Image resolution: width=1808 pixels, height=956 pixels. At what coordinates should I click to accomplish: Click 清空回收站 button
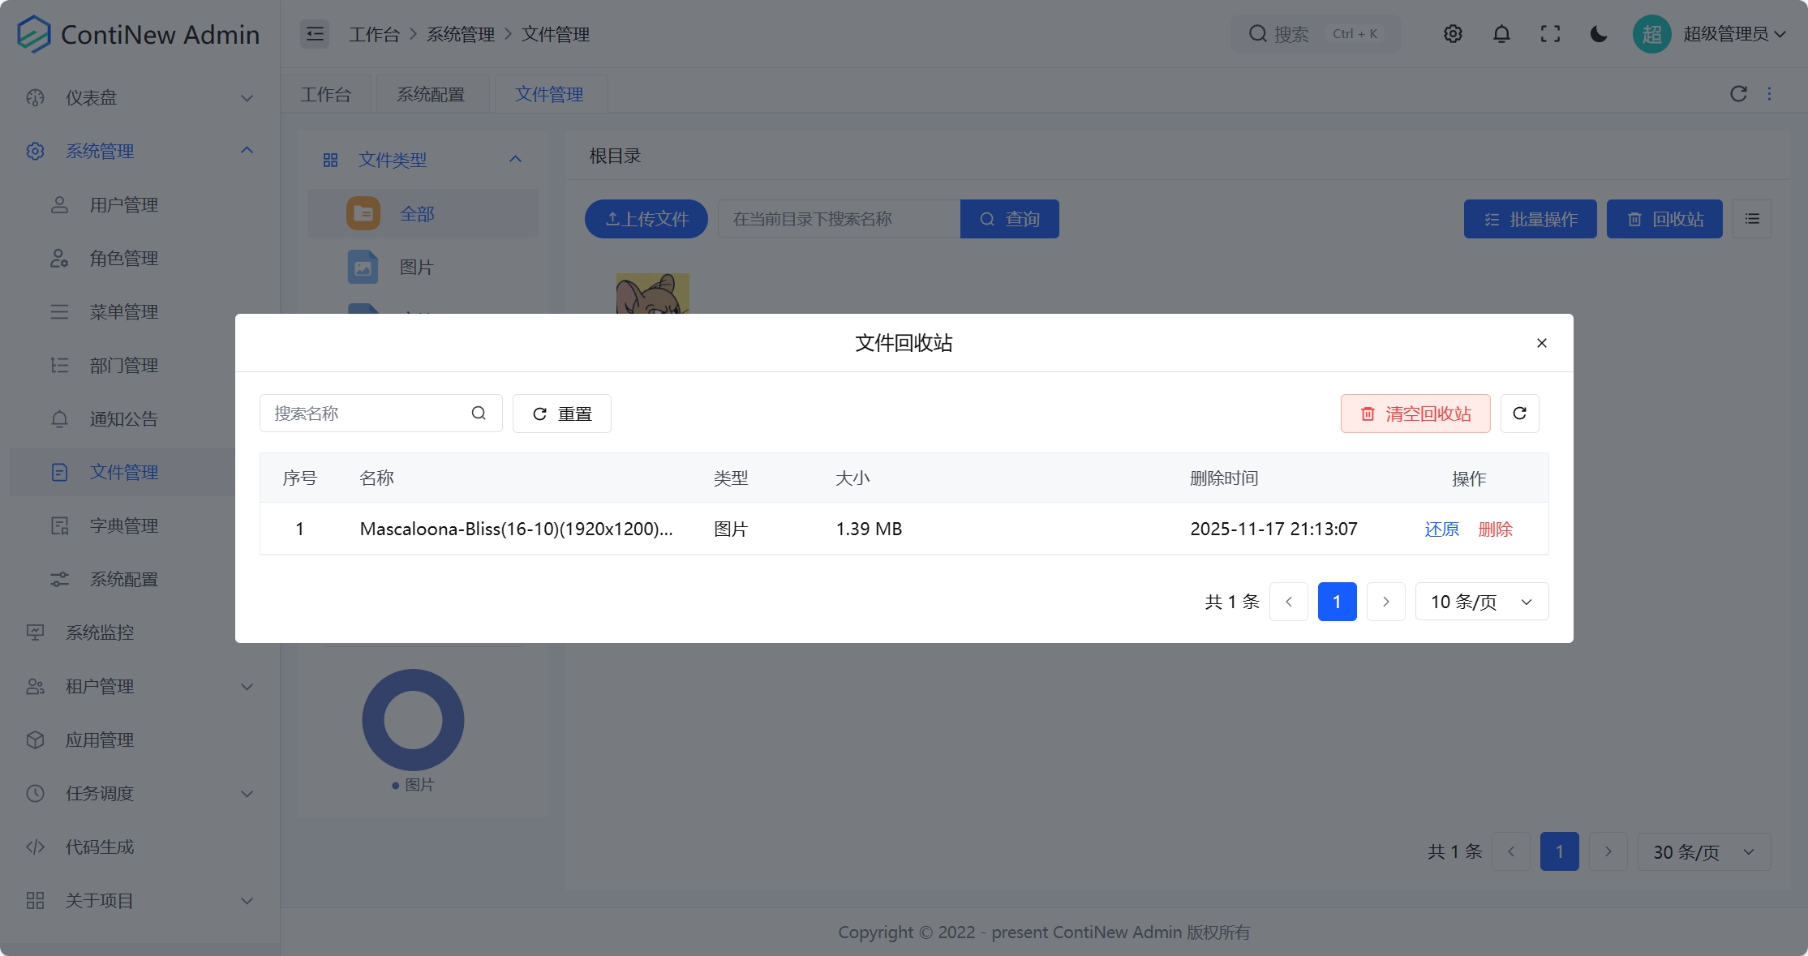[1415, 414]
